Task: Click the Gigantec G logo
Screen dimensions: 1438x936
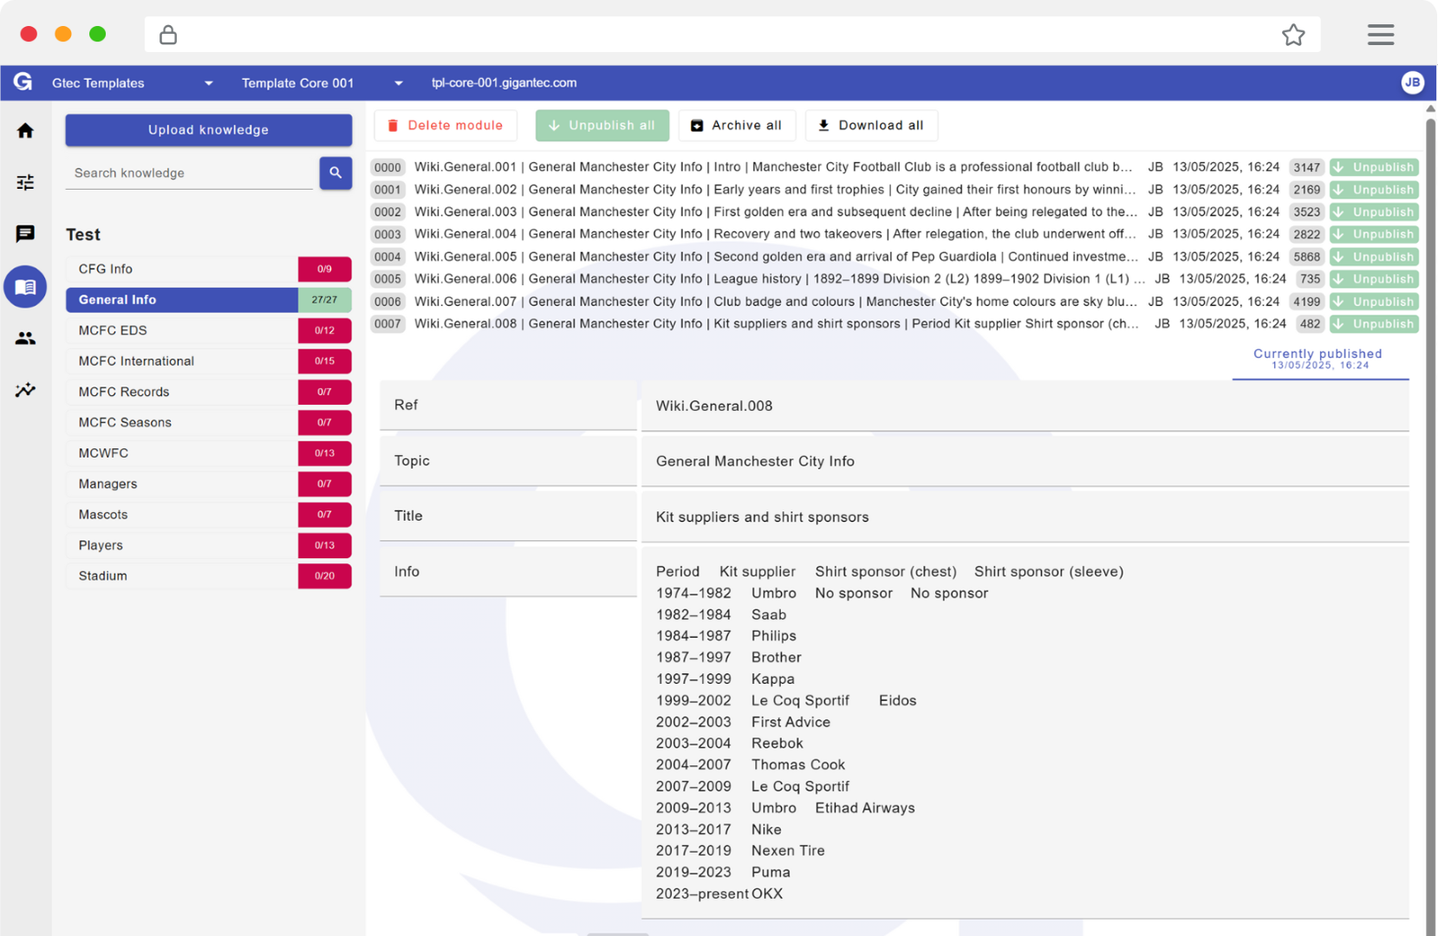Action: click(23, 82)
